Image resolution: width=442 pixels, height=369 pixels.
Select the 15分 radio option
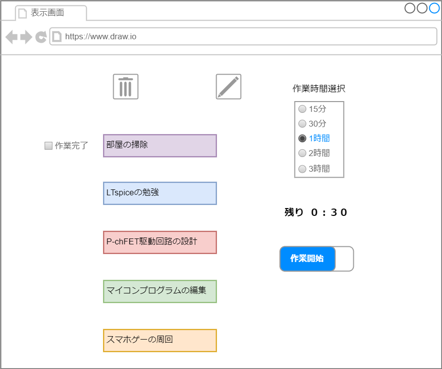pos(302,109)
